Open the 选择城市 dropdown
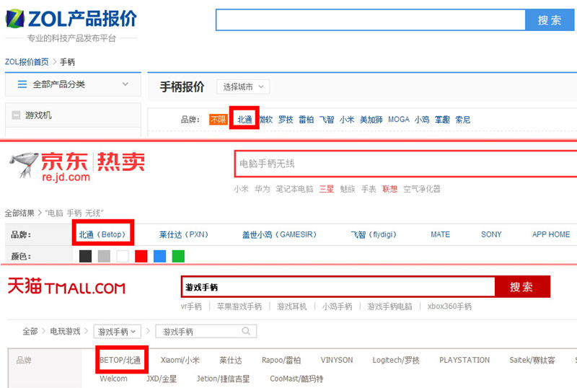This screenshot has height=388, width=577. (243, 87)
